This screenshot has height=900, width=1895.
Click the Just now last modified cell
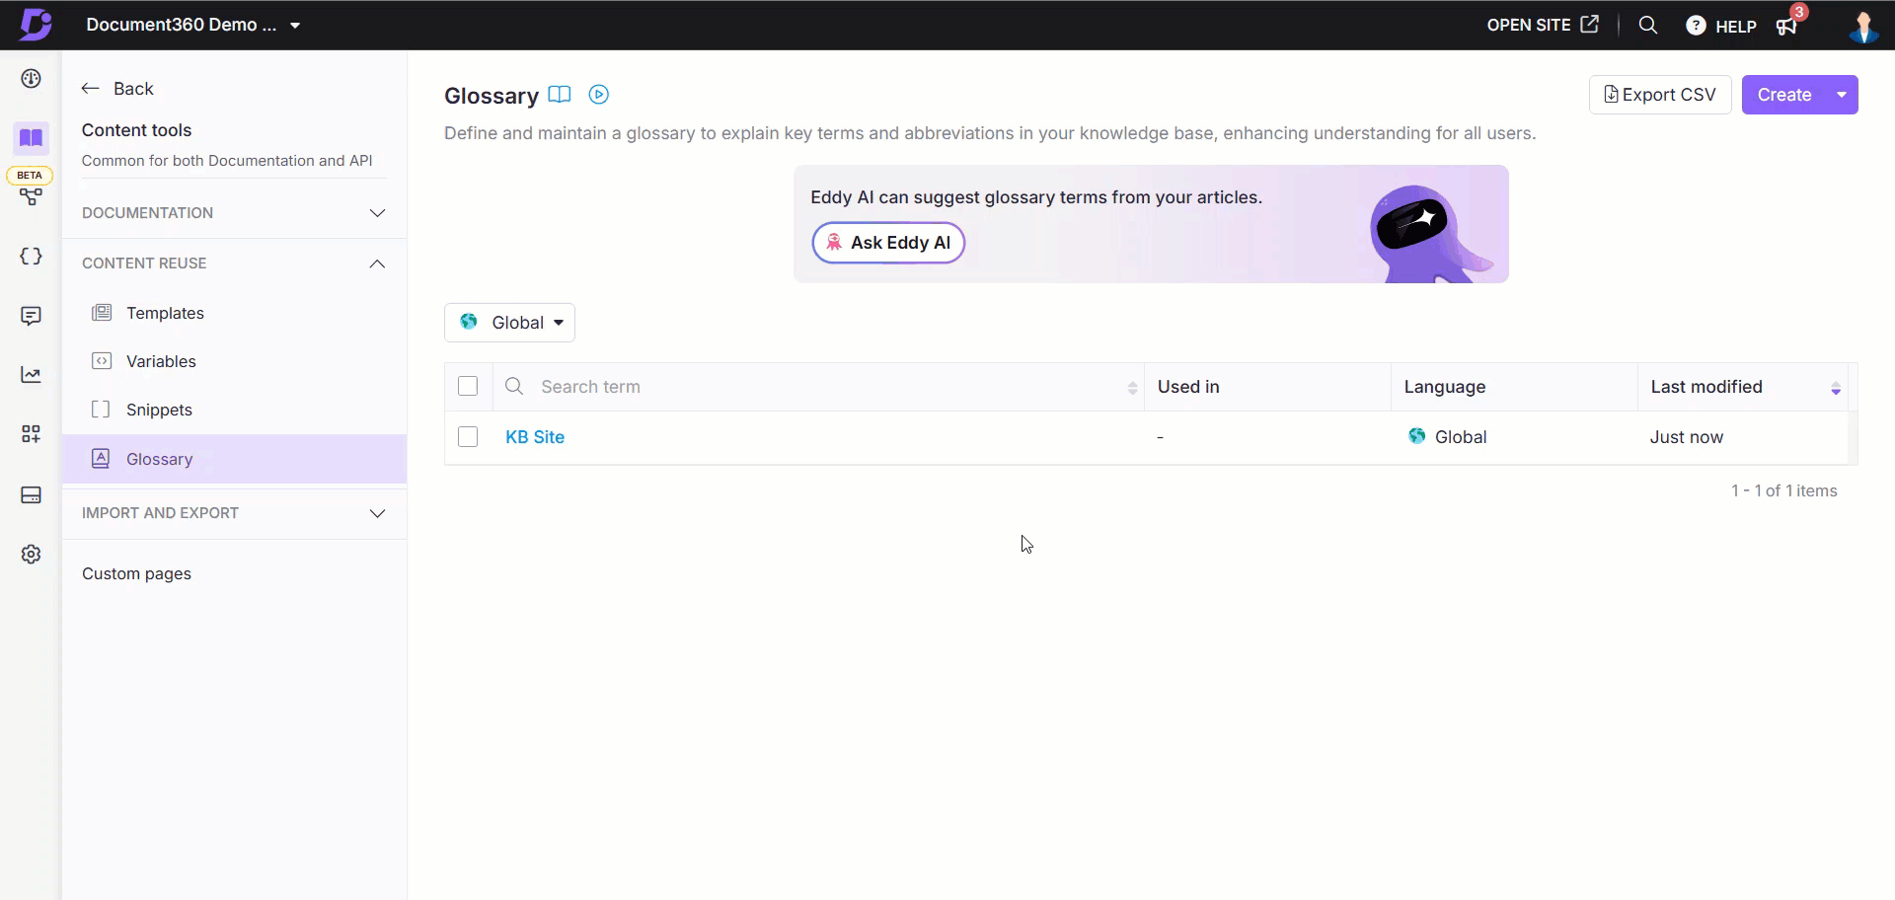pos(1687,437)
